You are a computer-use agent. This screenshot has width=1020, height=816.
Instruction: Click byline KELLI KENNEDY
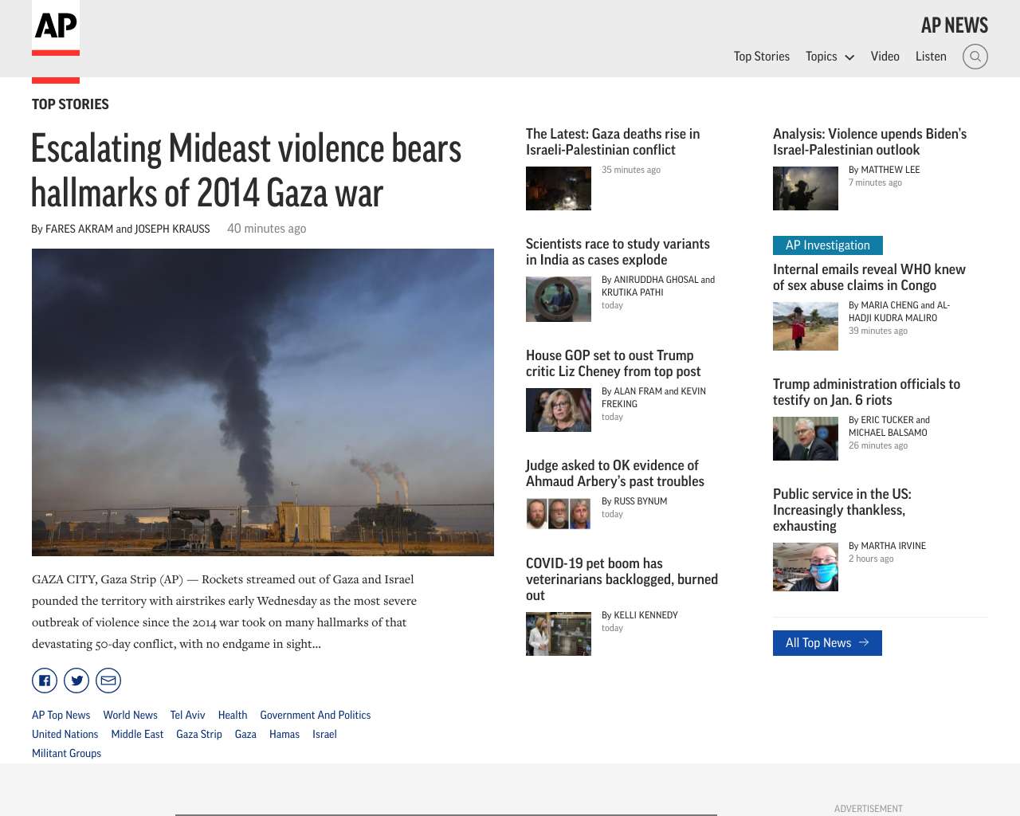640,615
